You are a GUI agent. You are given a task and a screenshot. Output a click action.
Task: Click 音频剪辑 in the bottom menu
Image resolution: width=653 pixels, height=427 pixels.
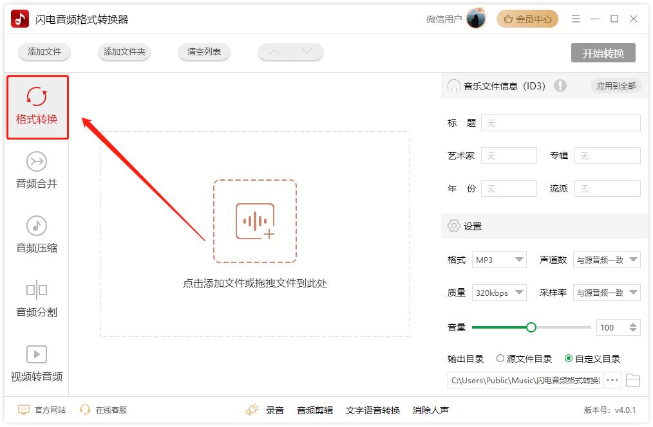tap(314, 409)
